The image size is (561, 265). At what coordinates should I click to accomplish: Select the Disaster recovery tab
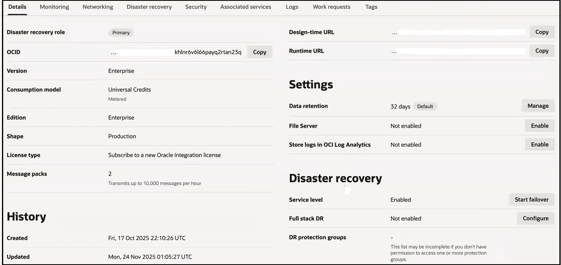pos(149,7)
